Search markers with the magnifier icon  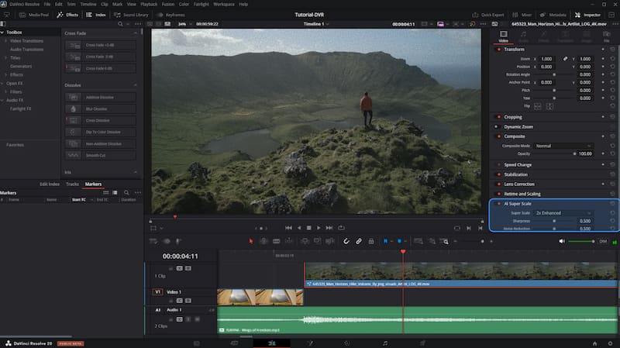[x=126, y=192]
